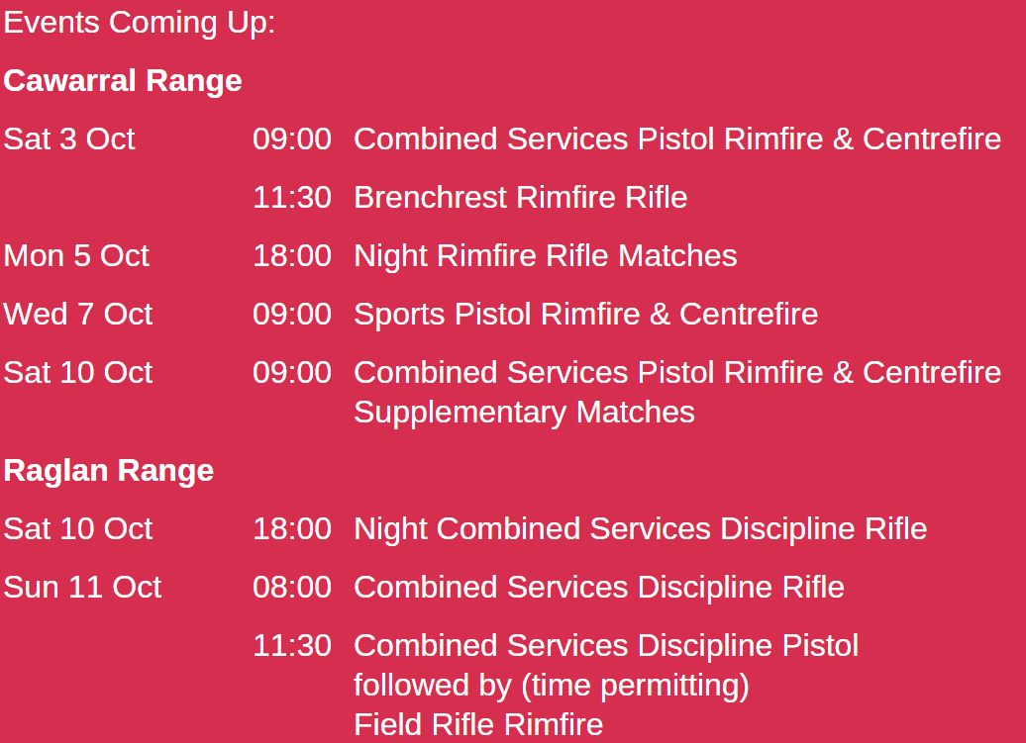Click the Sat 3 Oct date

[x=69, y=139]
